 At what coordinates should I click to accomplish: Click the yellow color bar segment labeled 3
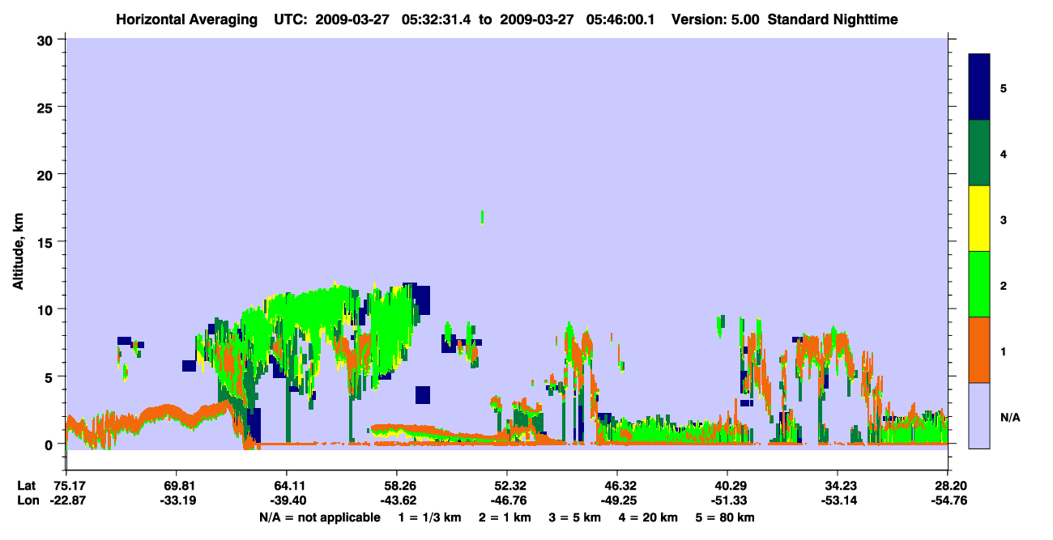coord(979,219)
